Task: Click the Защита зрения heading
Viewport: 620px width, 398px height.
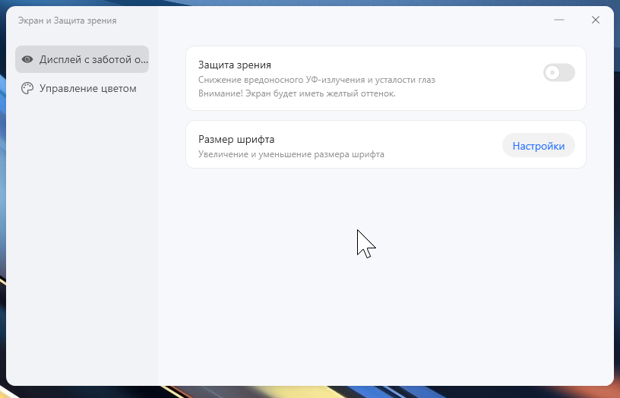Action: point(235,65)
